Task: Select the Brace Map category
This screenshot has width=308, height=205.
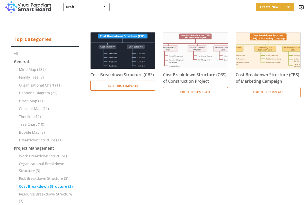Action: [32, 101]
